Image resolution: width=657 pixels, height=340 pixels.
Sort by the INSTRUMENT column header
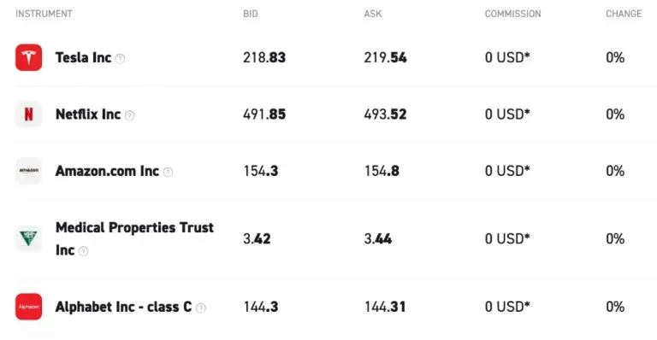tap(44, 14)
